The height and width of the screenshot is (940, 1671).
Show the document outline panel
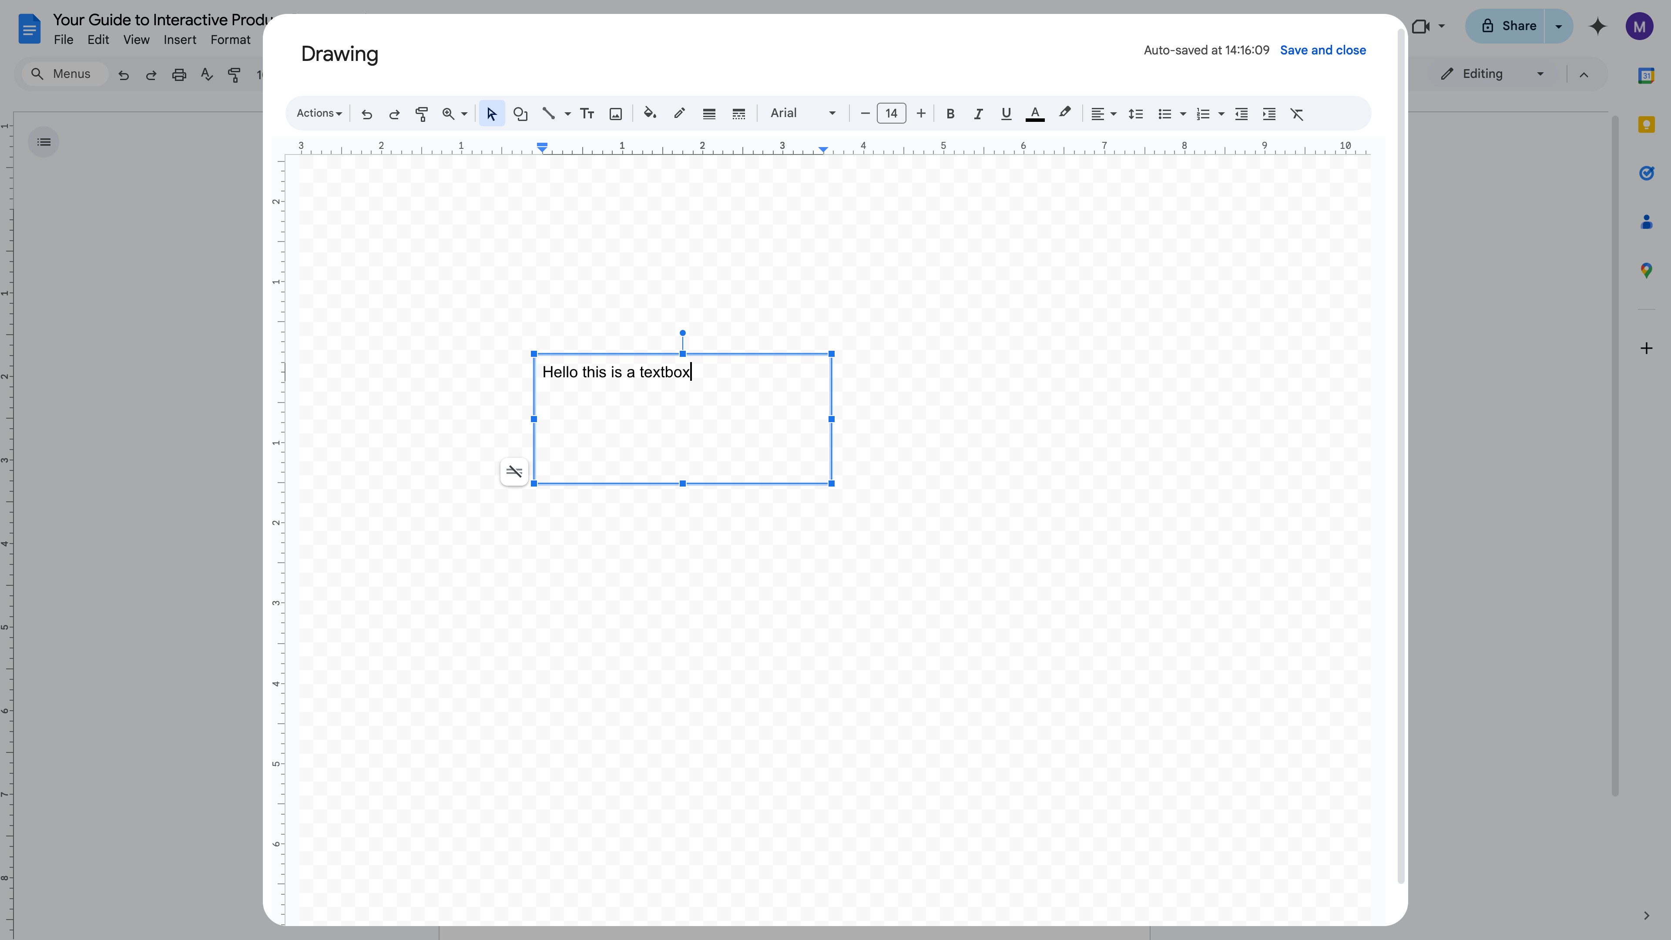point(44,142)
